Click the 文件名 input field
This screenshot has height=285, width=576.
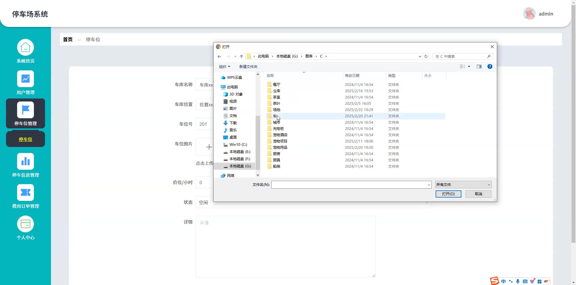(x=351, y=185)
